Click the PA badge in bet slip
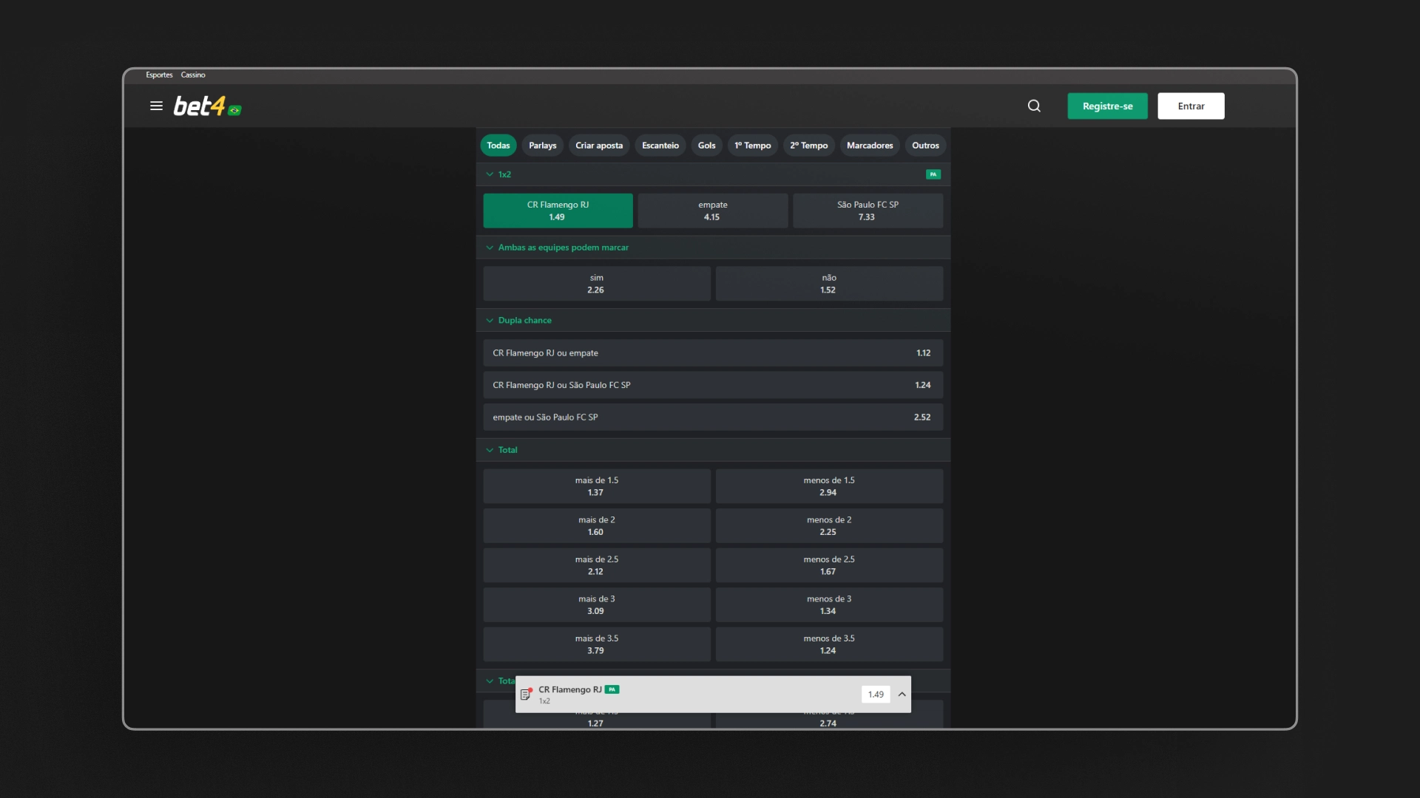 point(612,689)
